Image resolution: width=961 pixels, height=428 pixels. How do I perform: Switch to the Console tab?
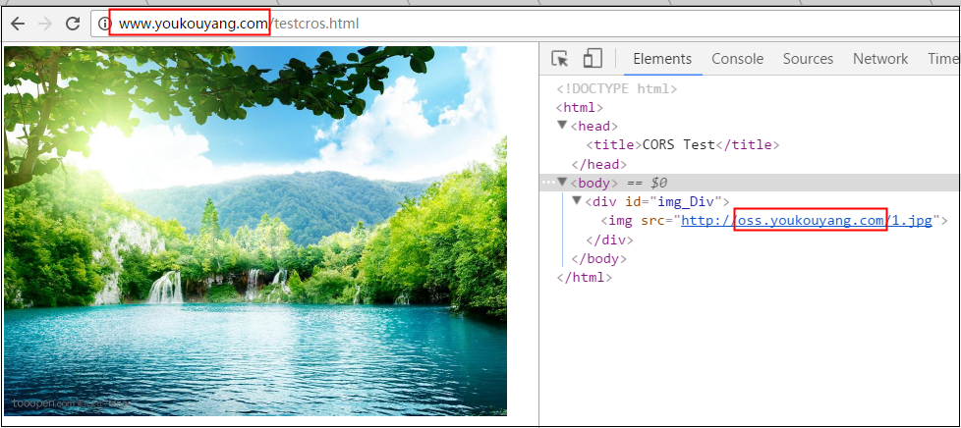click(737, 59)
